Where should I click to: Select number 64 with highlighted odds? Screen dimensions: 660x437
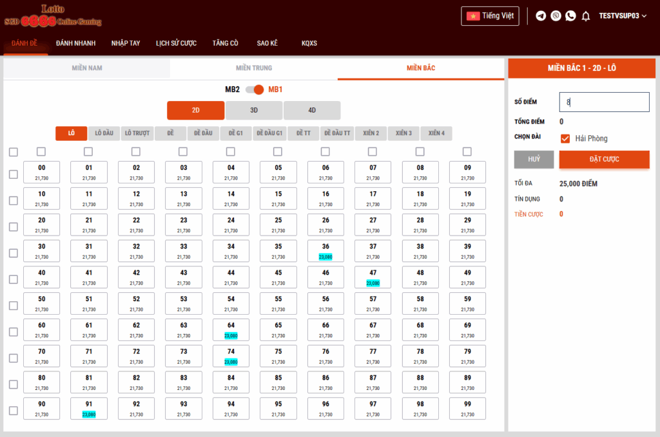(231, 330)
